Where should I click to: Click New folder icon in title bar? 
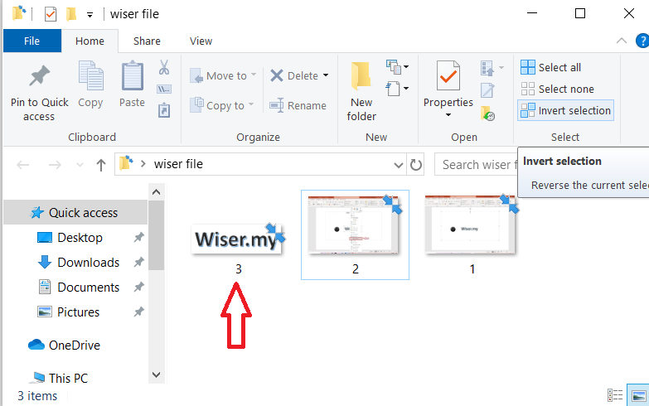(71, 14)
